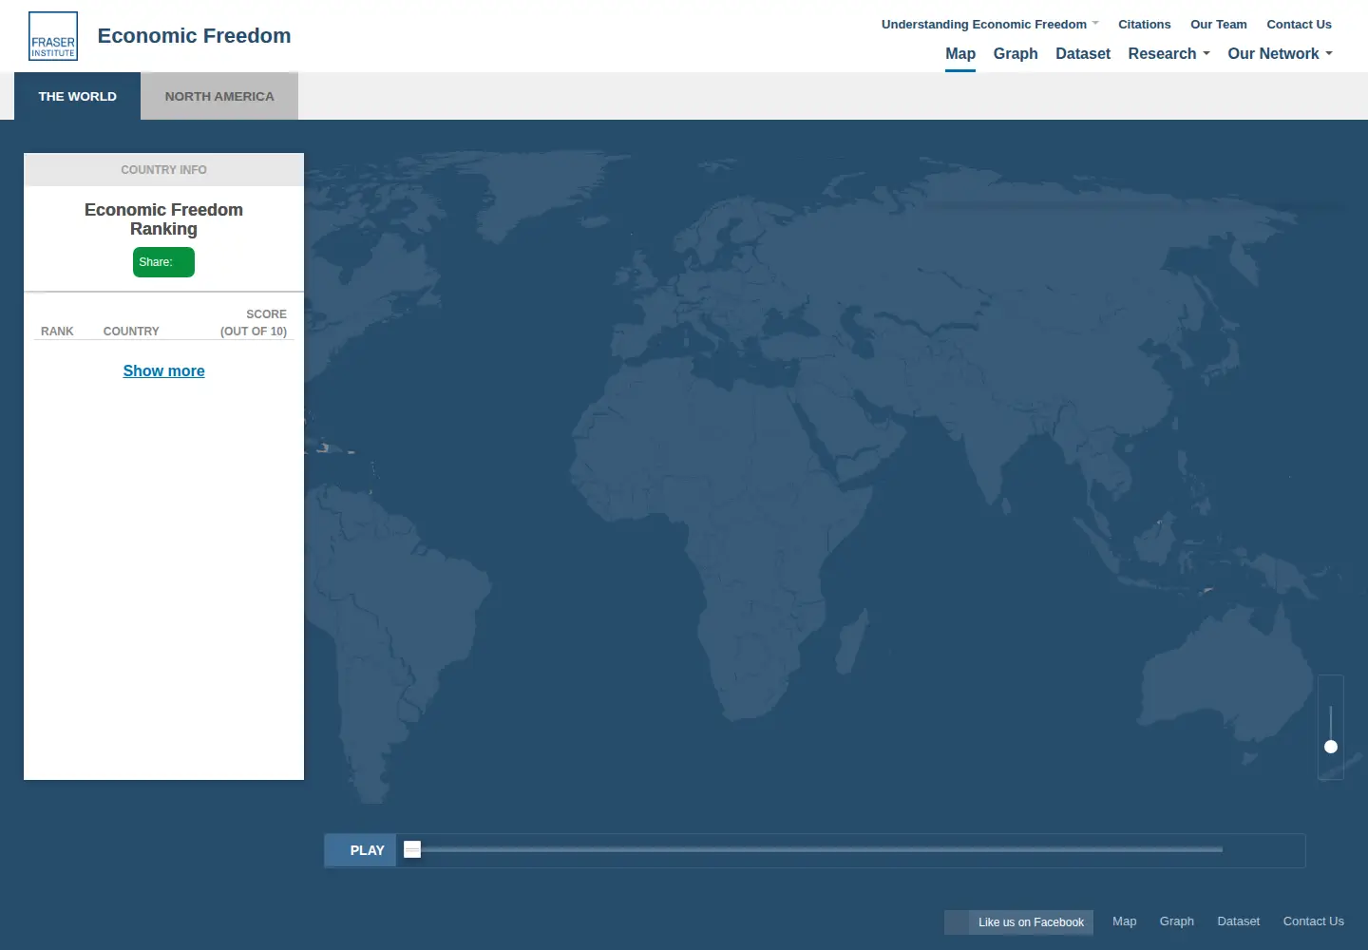Click the Fraser Institute logo
The width and height of the screenshot is (1368, 950).
pyautogui.click(x=53, y=36)
